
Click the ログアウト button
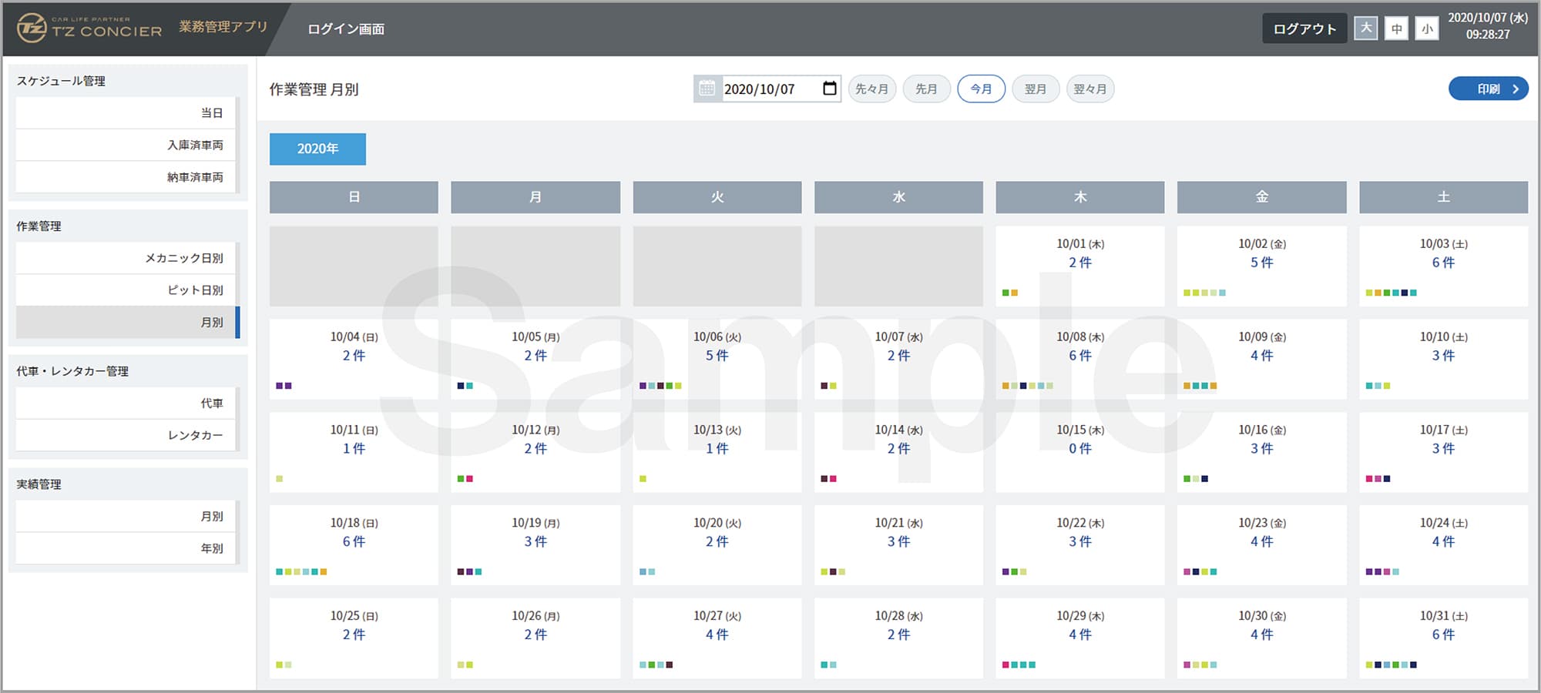[x=1304, y=28]
